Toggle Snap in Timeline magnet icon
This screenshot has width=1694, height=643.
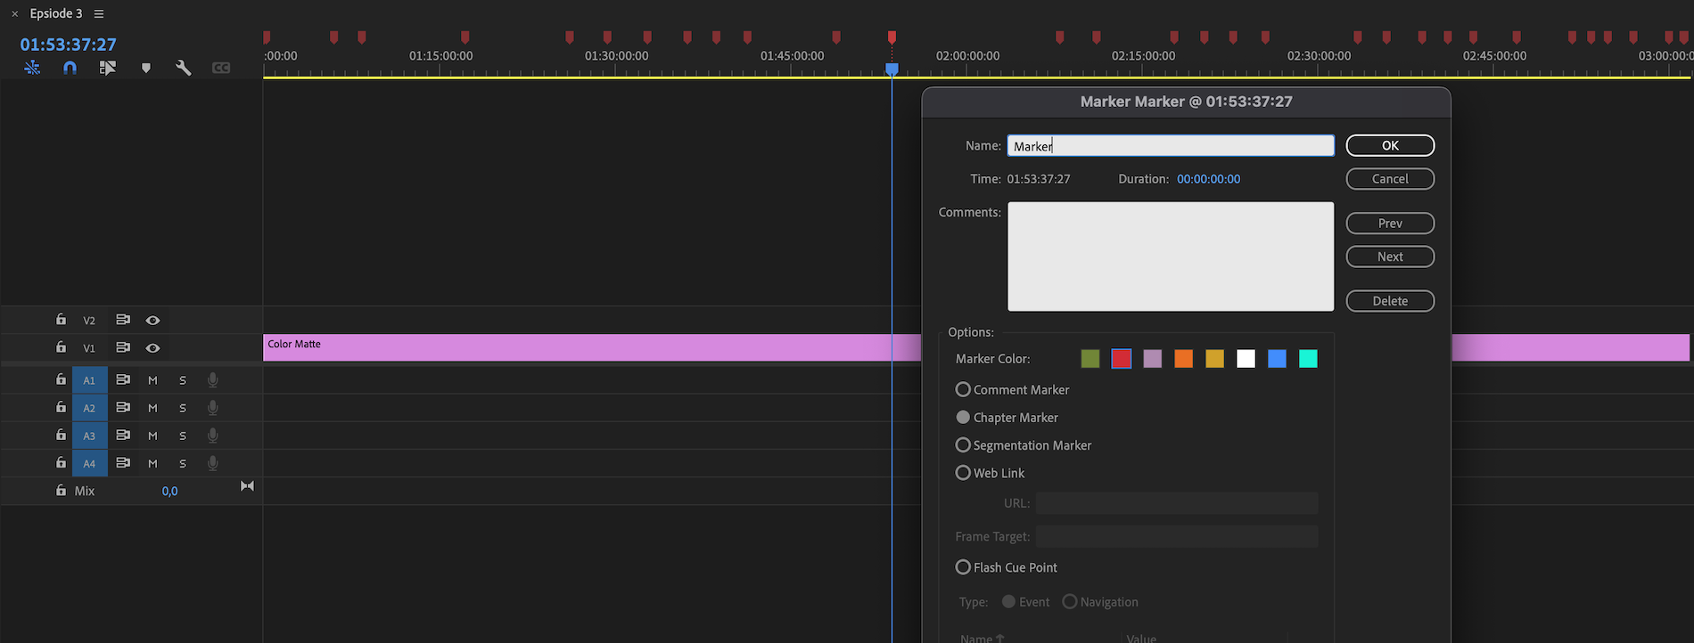pos(70,68)
